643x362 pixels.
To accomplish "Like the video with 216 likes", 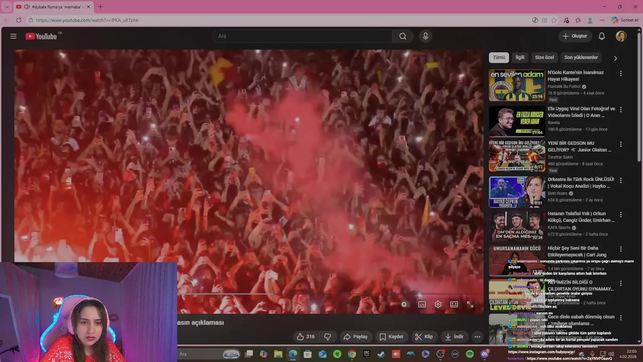I will pos(305,337).
